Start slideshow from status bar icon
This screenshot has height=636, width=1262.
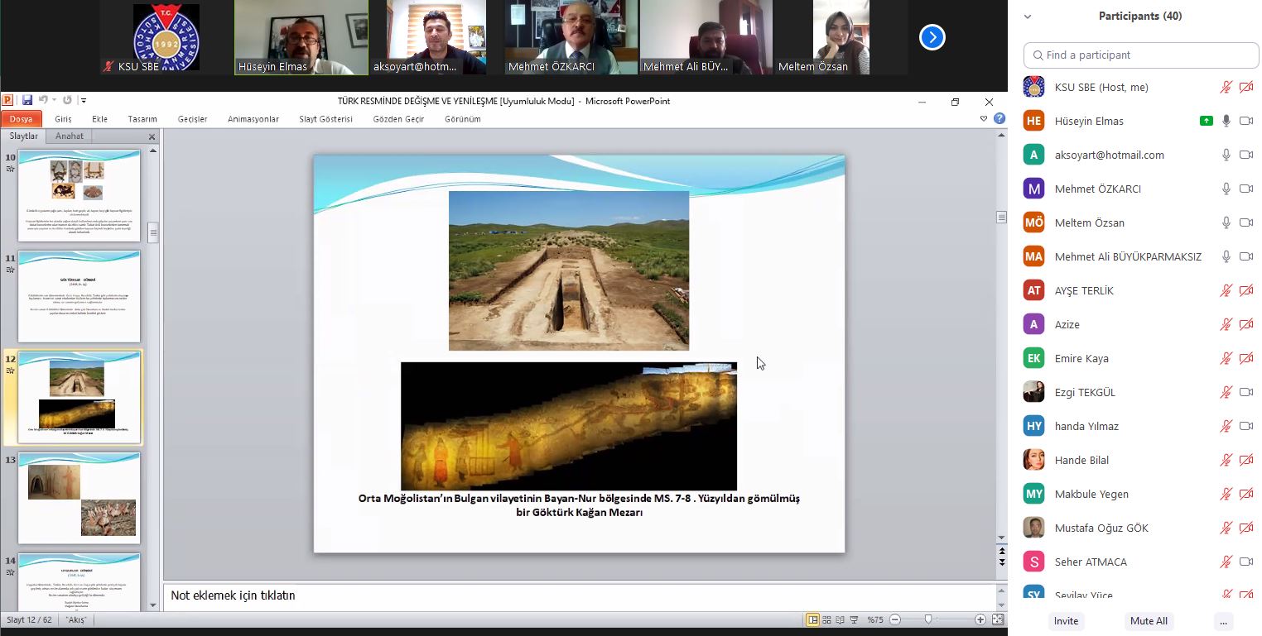(853, 619)
